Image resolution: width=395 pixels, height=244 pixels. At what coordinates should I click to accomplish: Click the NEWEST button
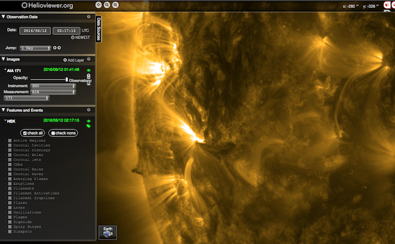(x=80, y=37)
